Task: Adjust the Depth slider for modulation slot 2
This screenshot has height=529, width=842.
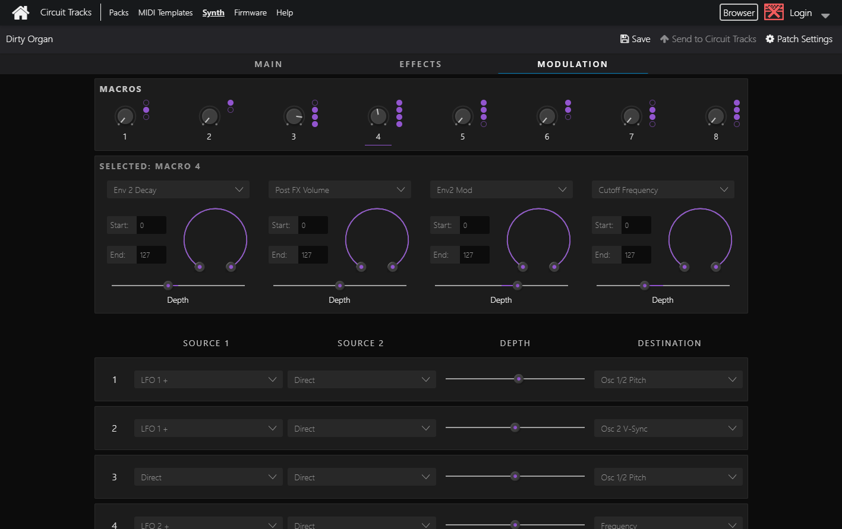Action: [x=515, y=427]
